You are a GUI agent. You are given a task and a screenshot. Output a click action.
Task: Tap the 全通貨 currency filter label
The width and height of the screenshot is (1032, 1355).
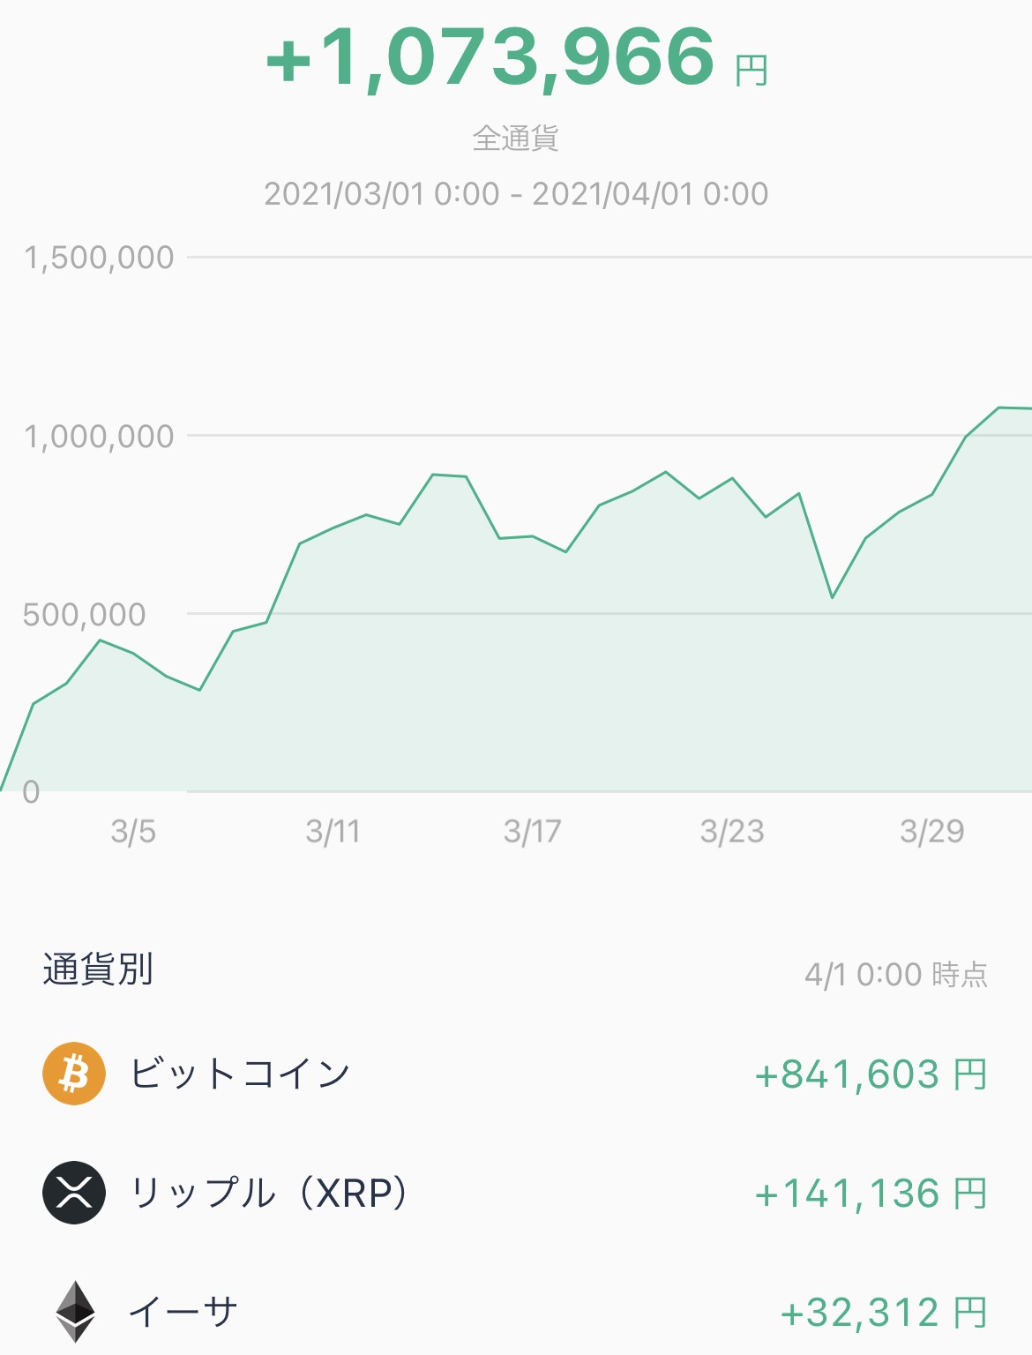[x=516, y=138]
